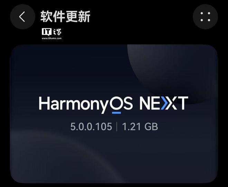Click the HarmonyOS wordmark text
Image resolution: width=228 pixels, height=187 pixels.
point(86,104)
